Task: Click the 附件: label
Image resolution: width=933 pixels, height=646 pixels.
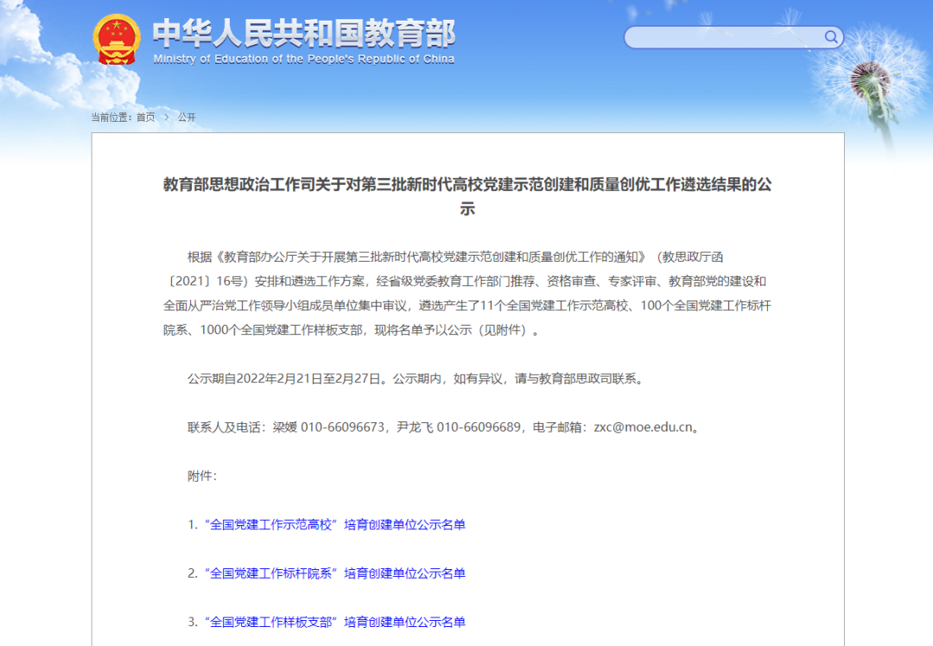Action: [202, 476]
